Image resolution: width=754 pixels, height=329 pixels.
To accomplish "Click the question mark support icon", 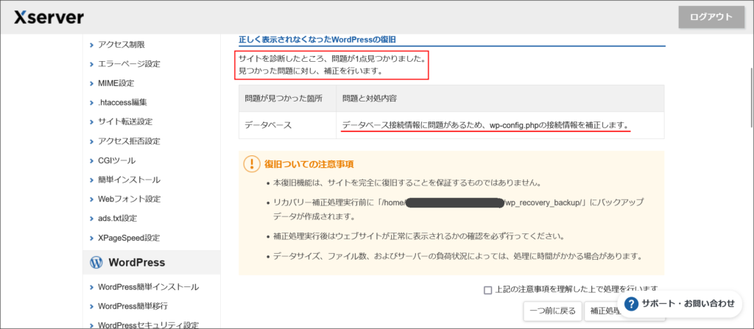I will pos(631,303).
